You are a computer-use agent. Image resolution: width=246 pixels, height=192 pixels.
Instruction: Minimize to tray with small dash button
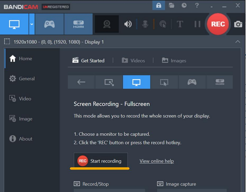pos(212,7)
